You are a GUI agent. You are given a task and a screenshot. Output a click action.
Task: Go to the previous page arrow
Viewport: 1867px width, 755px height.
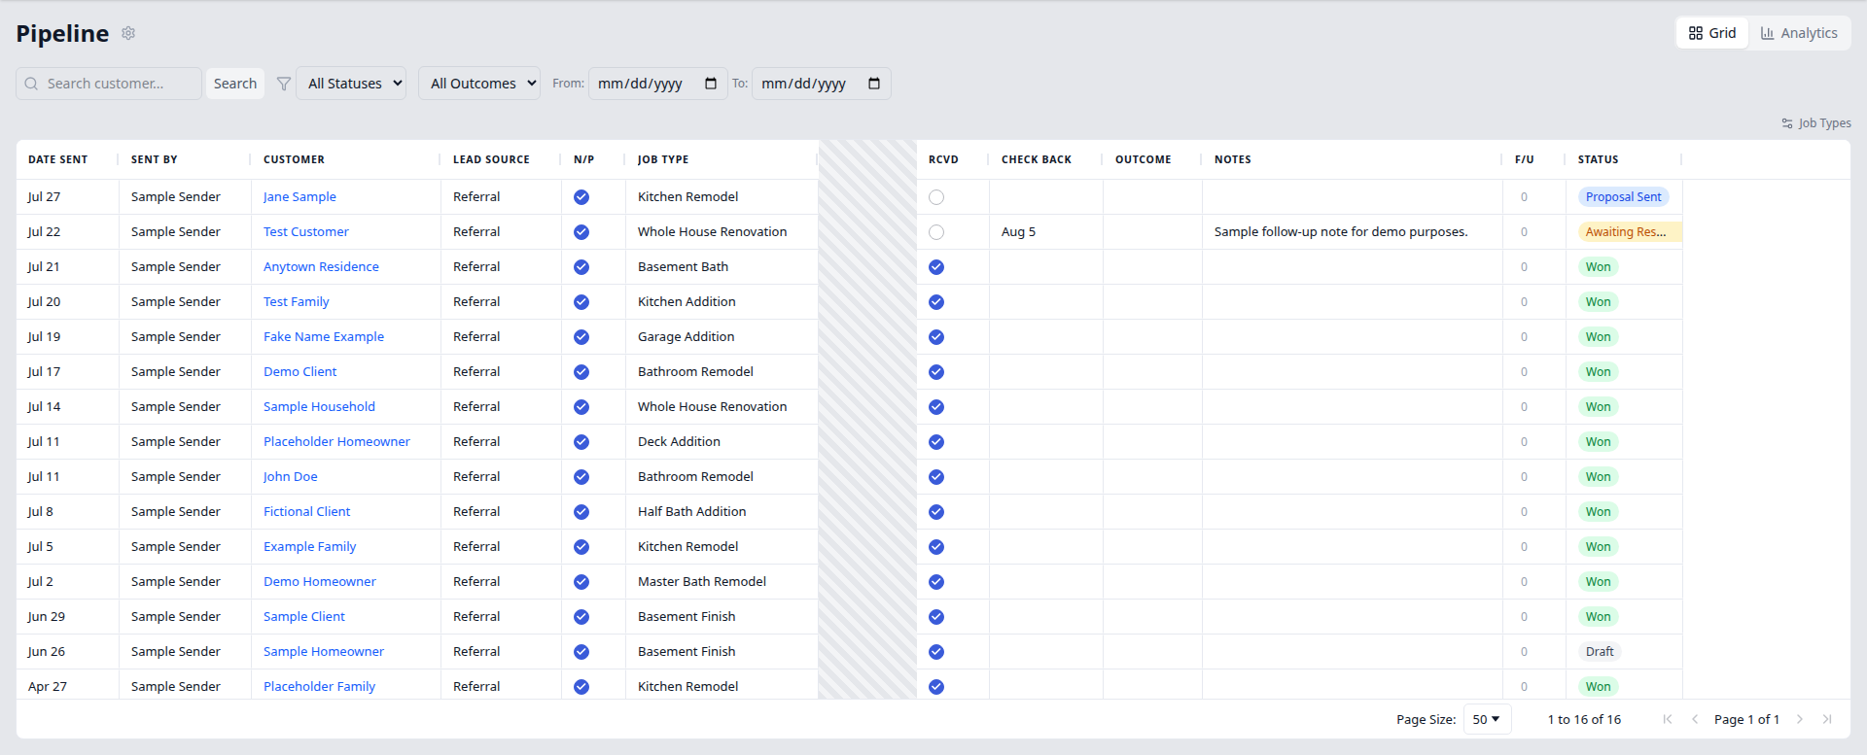(x=1695, y=719)
